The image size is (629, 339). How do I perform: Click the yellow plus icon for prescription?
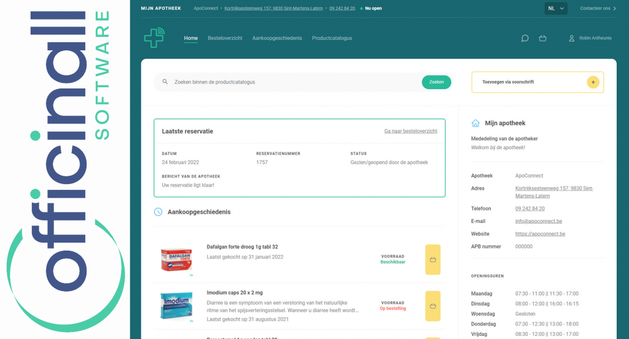pyautogui.click(x=593, y=82)
